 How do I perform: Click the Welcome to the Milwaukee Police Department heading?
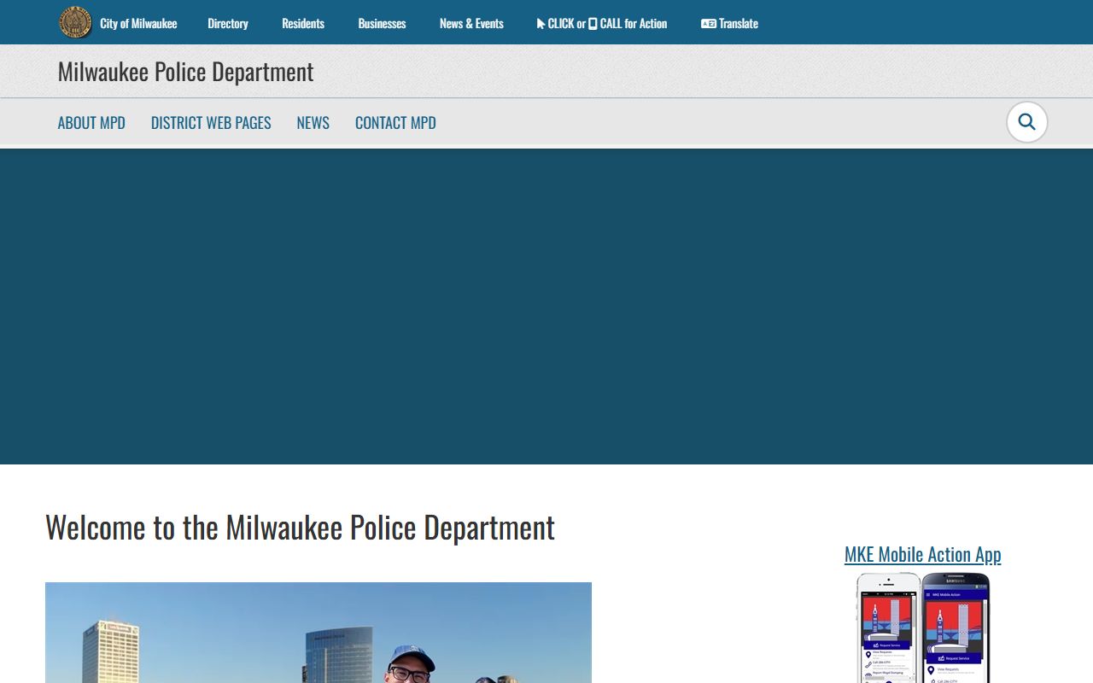click(x=300, y=528)
